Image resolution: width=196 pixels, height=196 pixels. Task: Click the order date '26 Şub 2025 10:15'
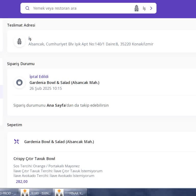pos(46,88)
